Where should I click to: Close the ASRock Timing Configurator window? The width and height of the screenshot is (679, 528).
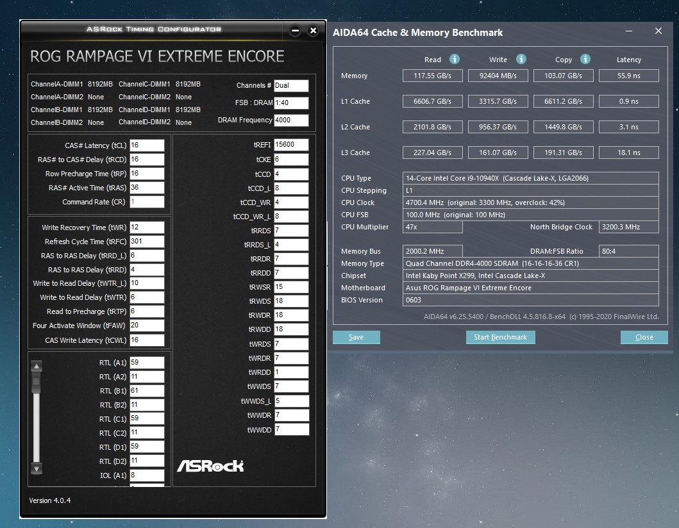click(x=313, y=31)
